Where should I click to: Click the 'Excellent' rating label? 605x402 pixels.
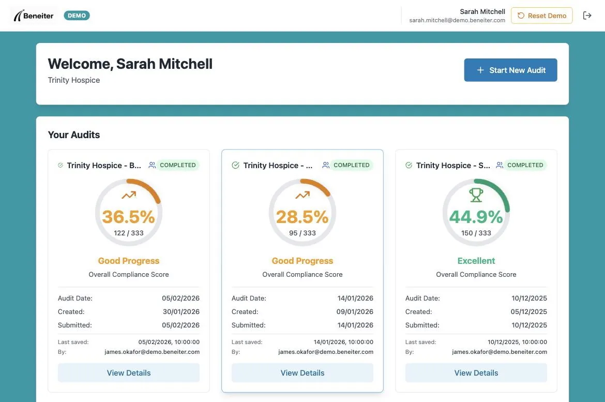(x=476, y=261)
